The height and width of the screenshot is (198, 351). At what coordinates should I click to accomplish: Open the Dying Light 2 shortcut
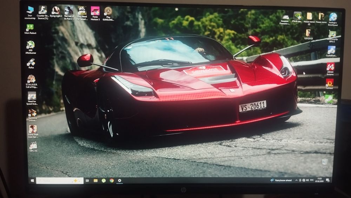click(x=56, y=12)
